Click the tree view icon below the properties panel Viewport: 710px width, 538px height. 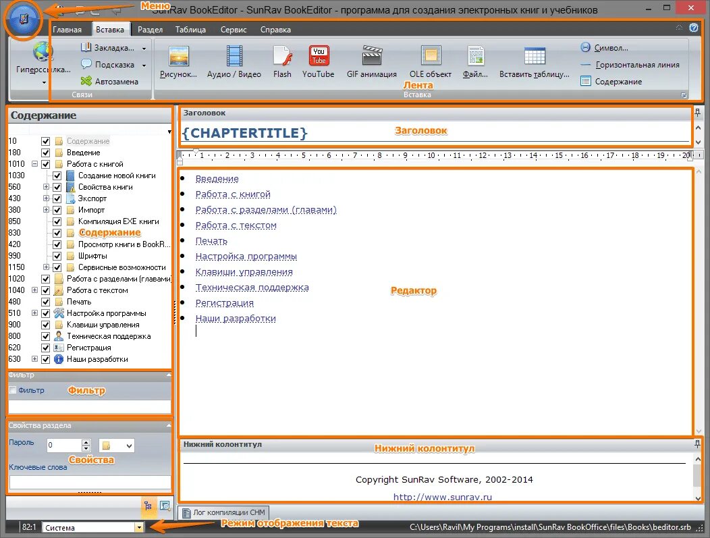pyautogui.click(x=148, y=506)
